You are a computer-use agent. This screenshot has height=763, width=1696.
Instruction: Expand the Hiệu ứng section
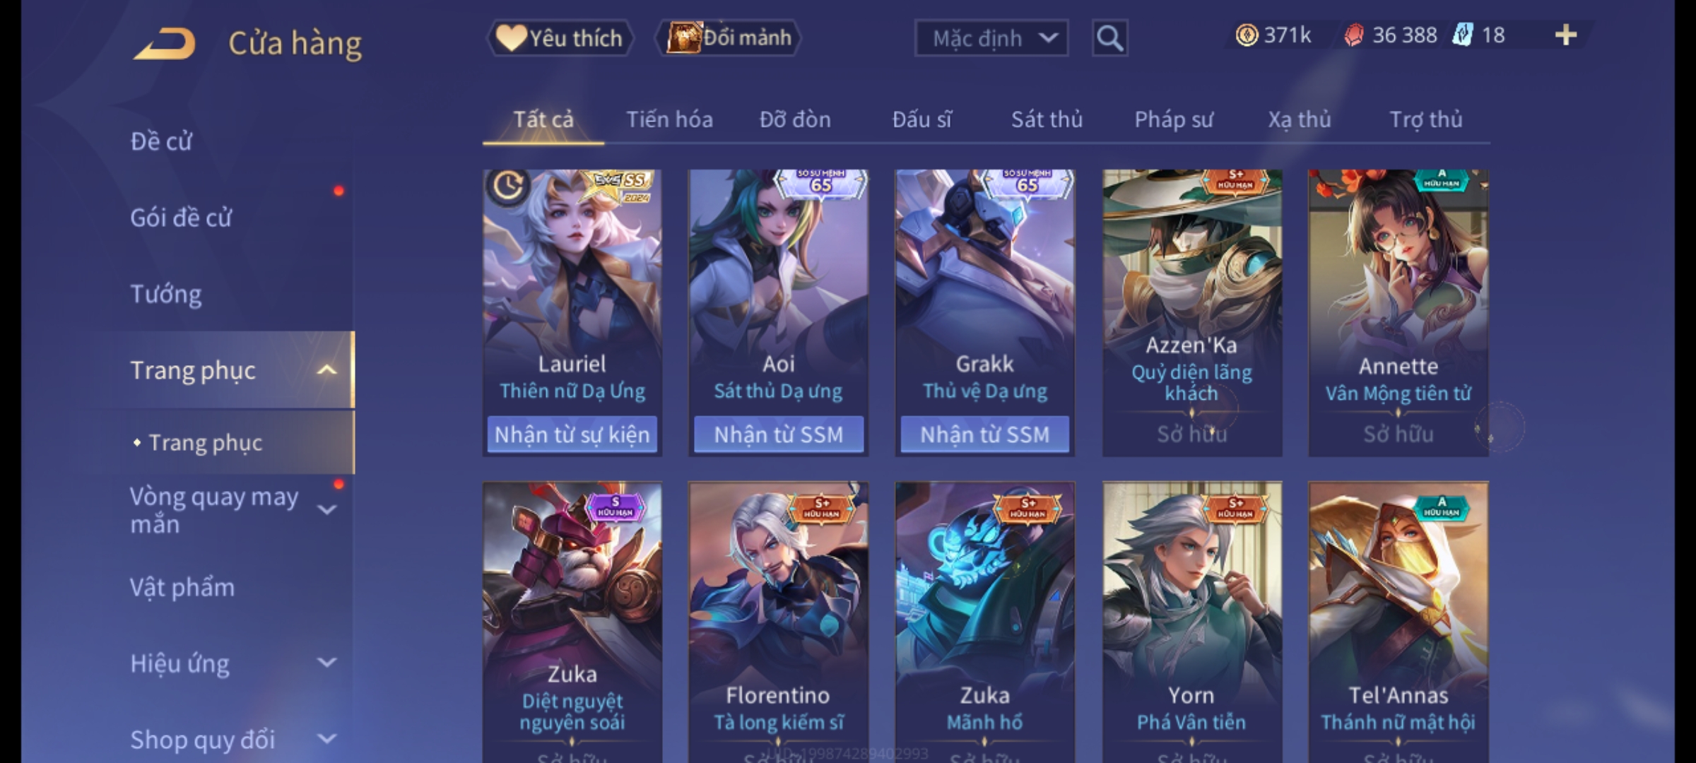(x=326, y=663)
